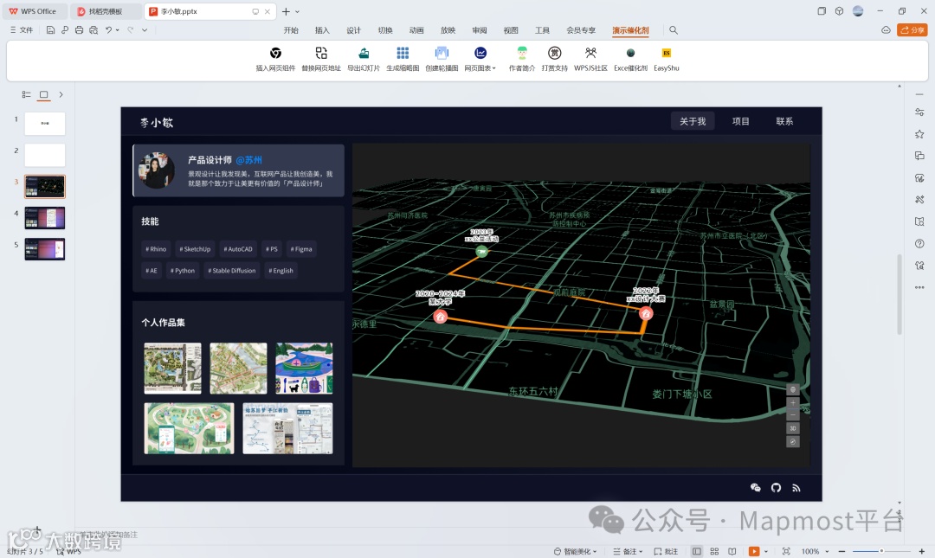
Task: Click the zoom slider handle
Action: point(881,551)
